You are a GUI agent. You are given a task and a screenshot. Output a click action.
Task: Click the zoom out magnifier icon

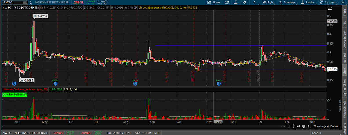tap(289, 127)
